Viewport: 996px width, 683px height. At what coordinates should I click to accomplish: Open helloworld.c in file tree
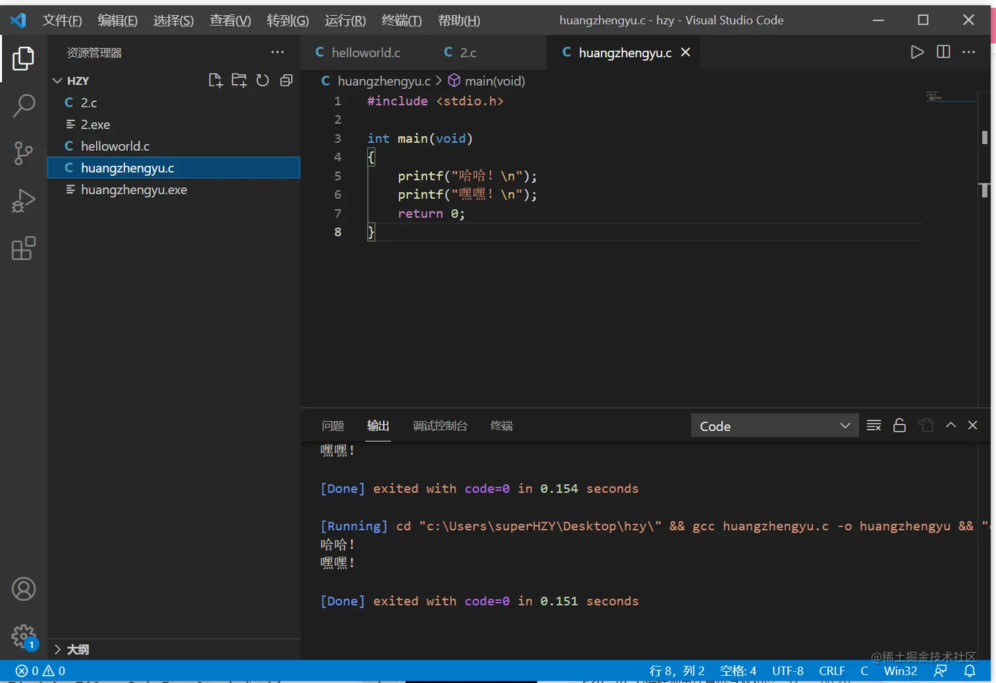(x=174, y=146)
